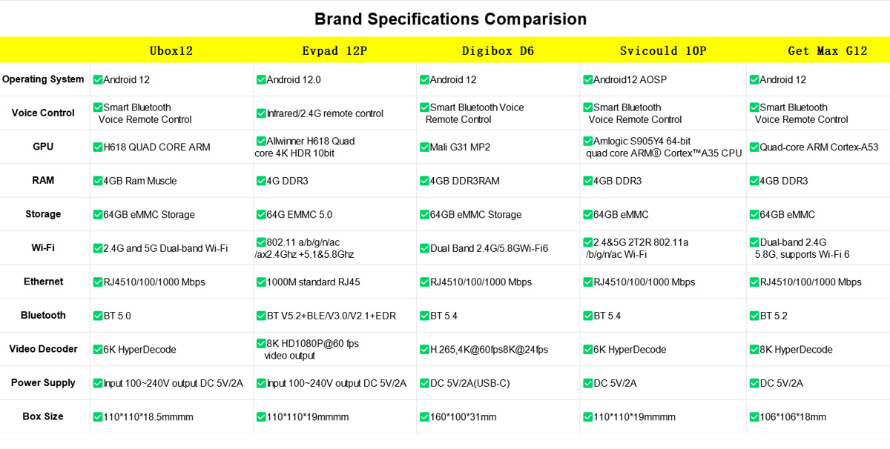Click the Get Max G12 header
The image size is (890, 449).
coord(827,51)
